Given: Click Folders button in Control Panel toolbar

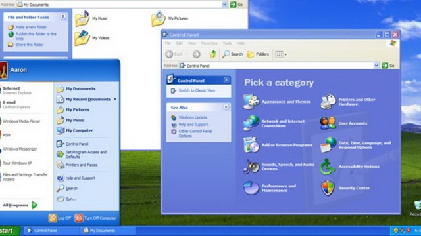Looking at the screenshot, I should pos(258,54).
